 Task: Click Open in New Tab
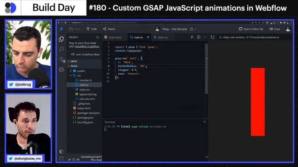(x=251, y=29)
